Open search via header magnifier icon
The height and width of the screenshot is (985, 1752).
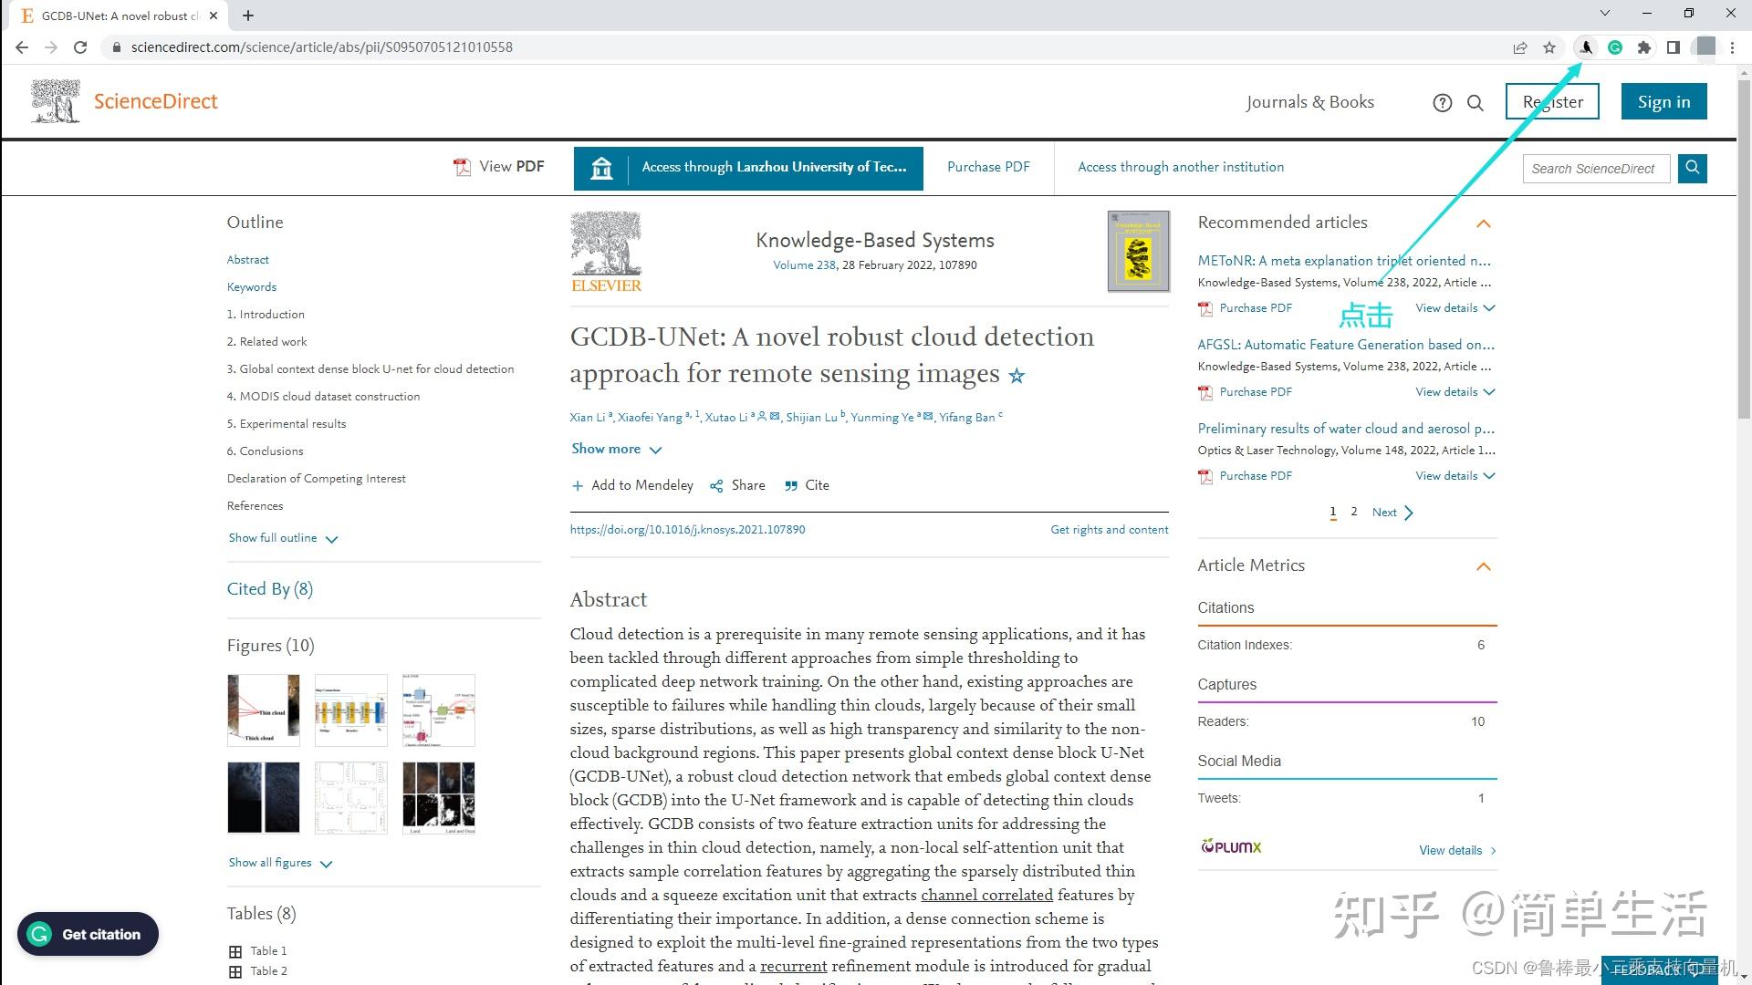(1476, 103)
